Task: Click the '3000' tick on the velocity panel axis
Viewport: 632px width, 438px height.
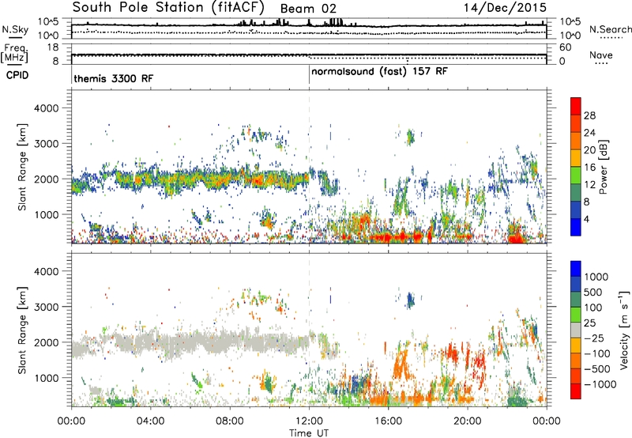Action: (46, 307)
